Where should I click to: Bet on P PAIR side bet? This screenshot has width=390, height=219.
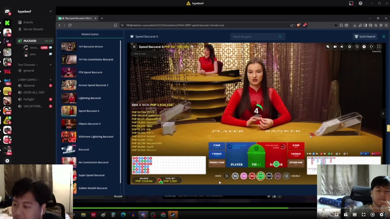point(217,146)
